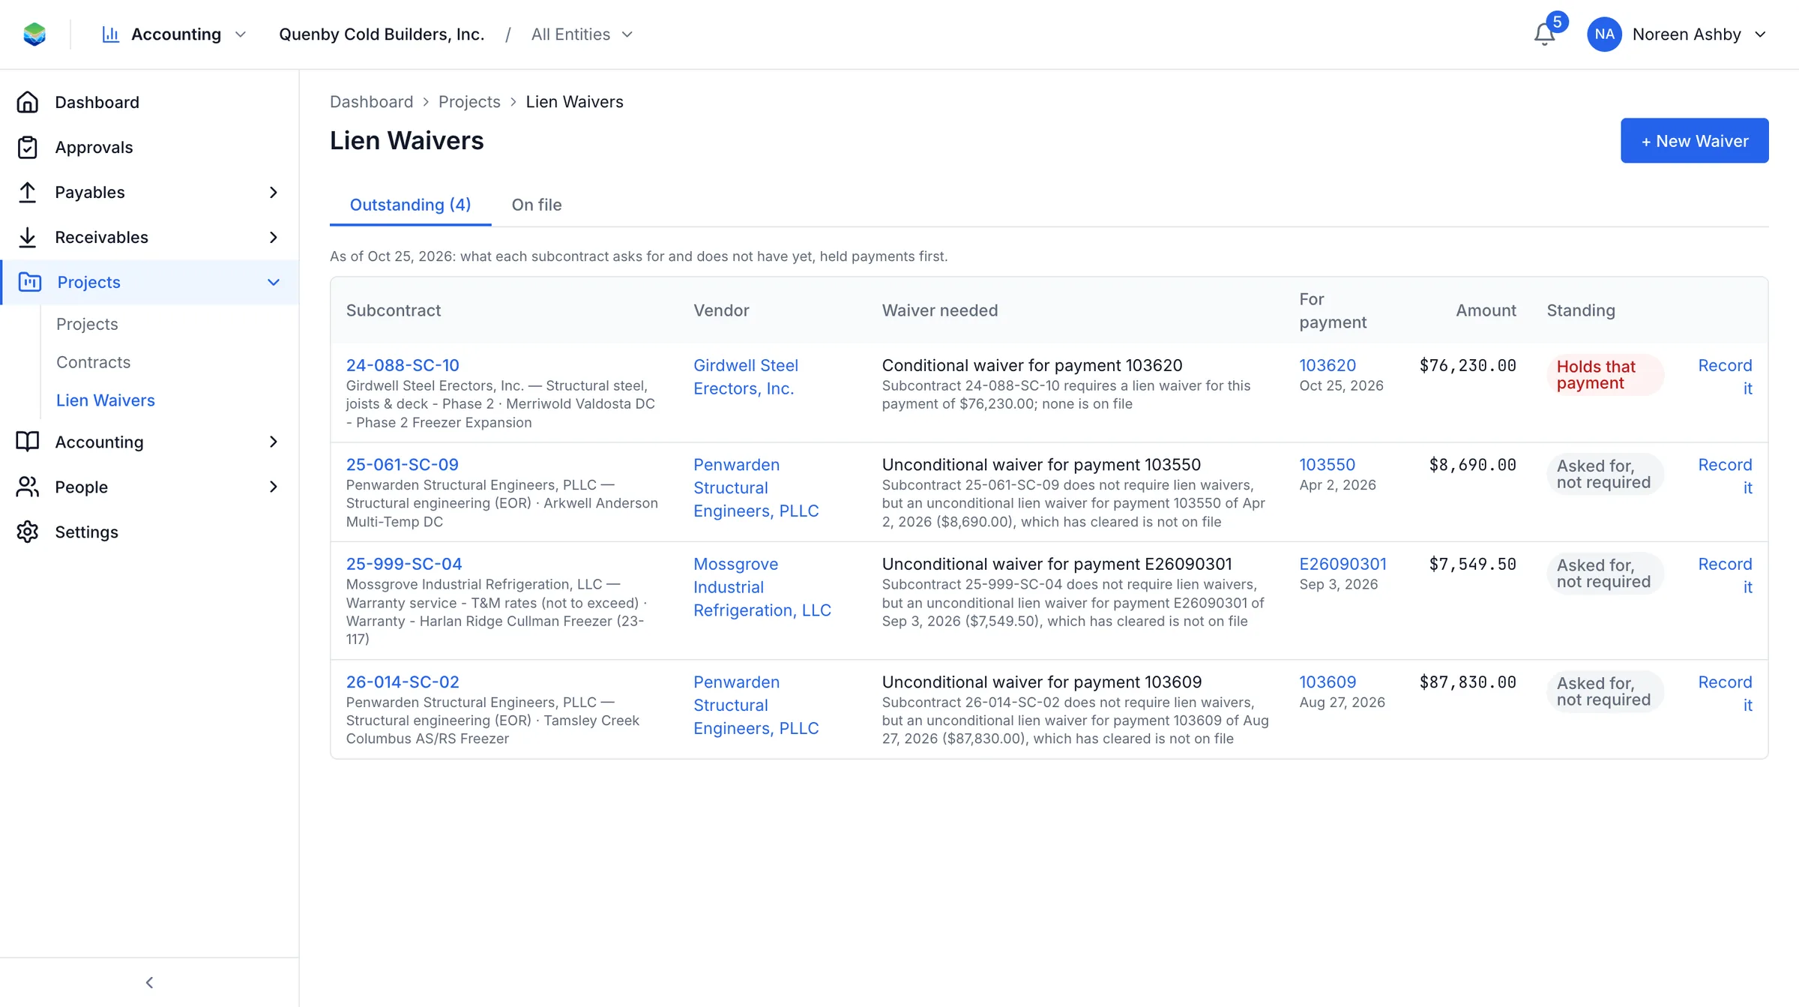Switch to the On file tab
Image resolution: width=1799 pixels, height=1007 pixels.
[x=537, y=205]
